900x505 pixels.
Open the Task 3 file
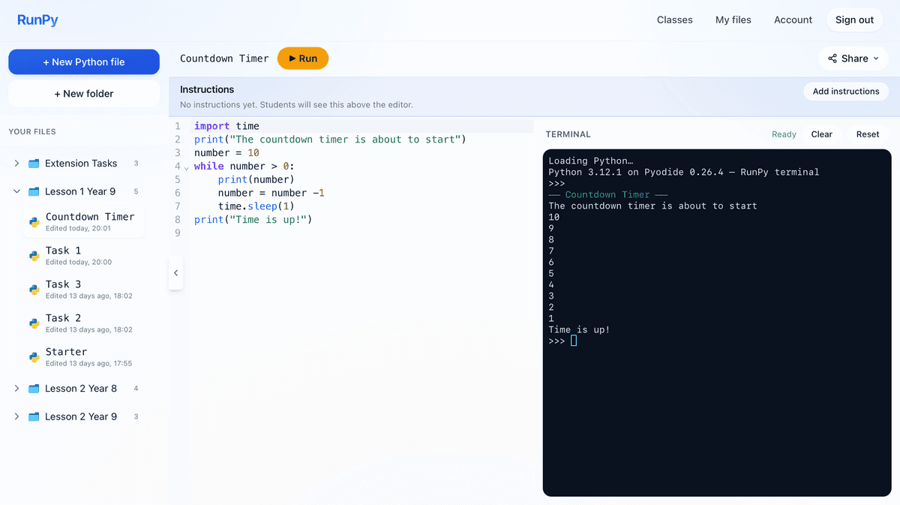(83, 290)
